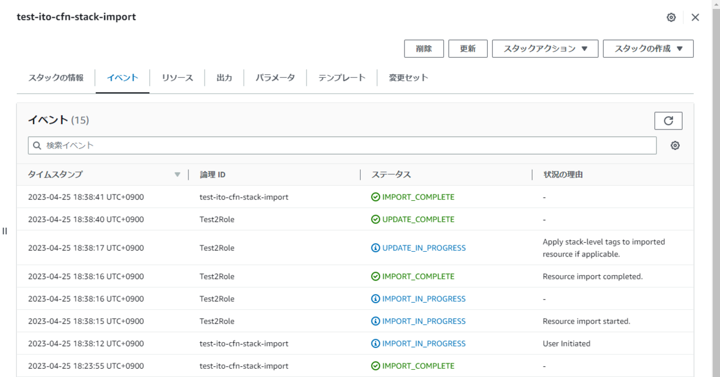720x377 pixels.
Task: Click the イベント (15) panel heading
Action: [58, 120]
